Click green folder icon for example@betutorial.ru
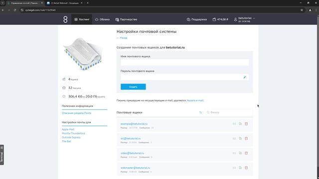This screenshot has height=179, width=319. 240,124
